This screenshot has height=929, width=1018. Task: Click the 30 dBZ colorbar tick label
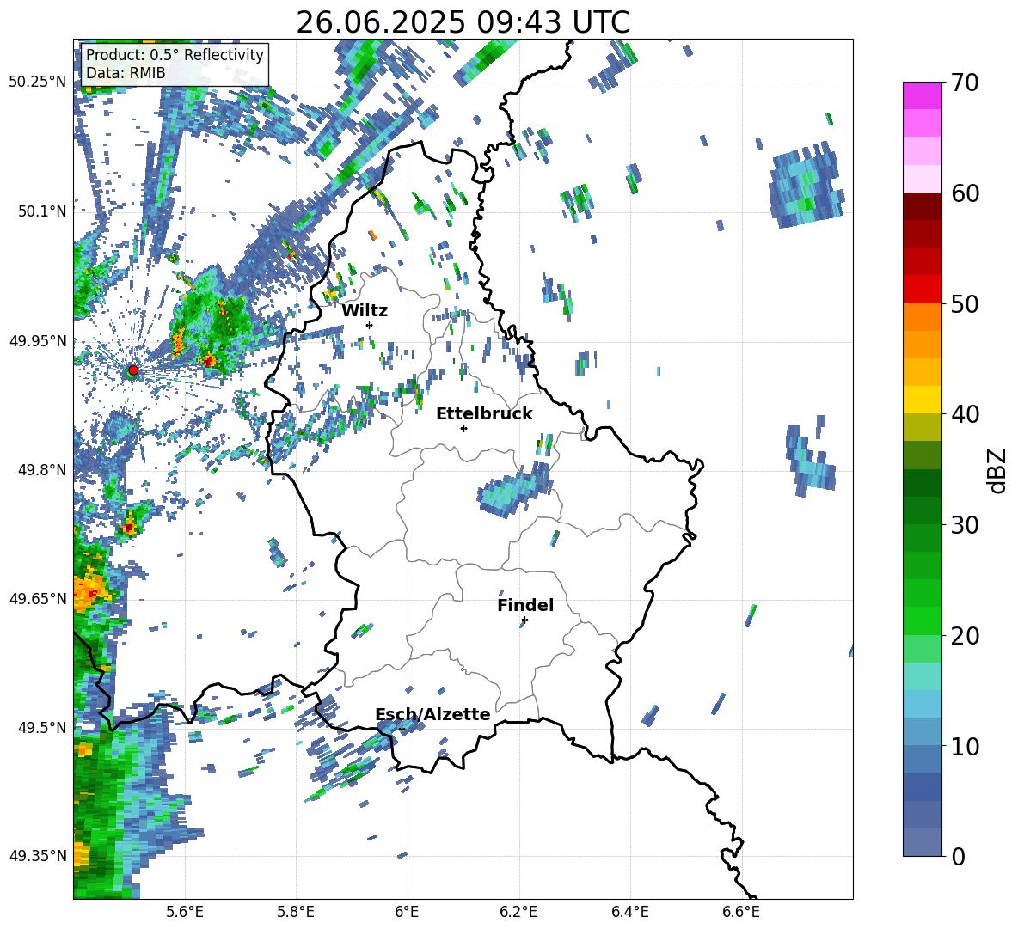[x=964, y=525]
